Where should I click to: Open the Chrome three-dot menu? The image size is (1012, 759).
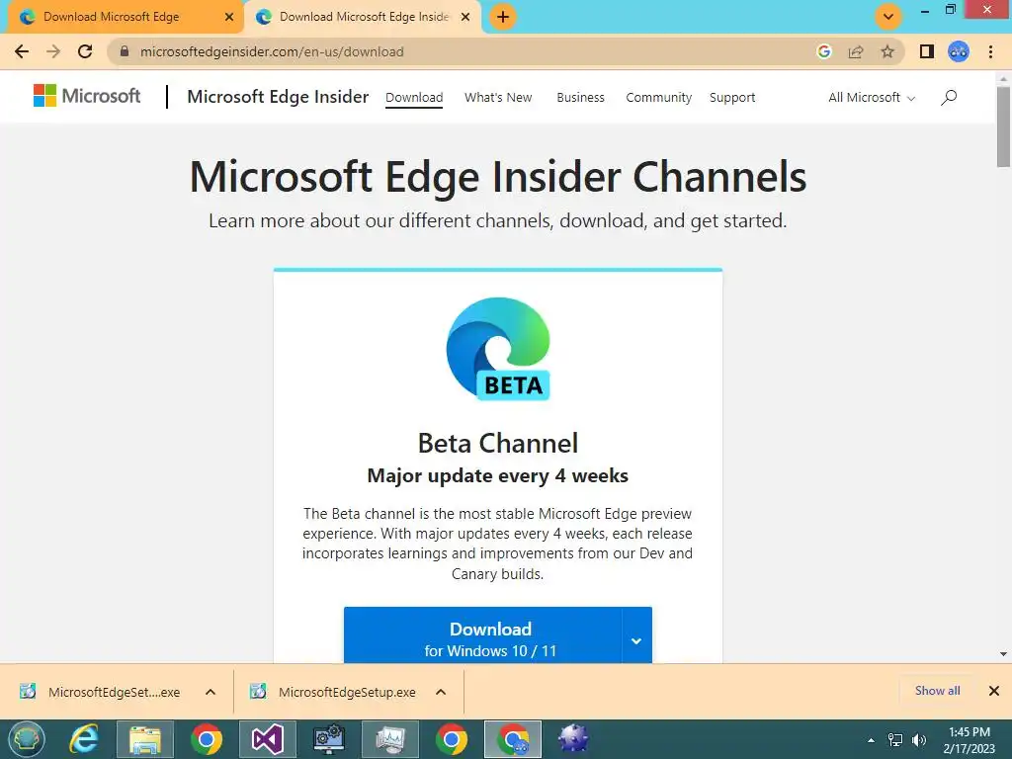point(990,51)
